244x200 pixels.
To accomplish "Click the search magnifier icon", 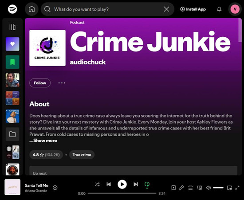I will [47, 9].
